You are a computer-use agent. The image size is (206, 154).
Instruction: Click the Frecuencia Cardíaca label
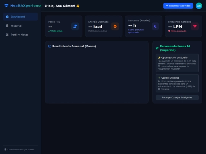(179, 22)
